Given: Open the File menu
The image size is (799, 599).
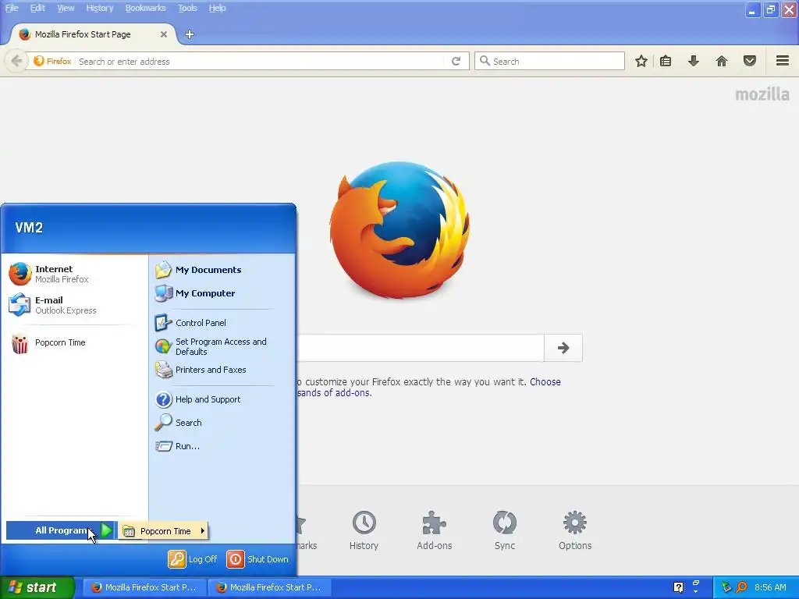Looking at the screenshot, I should pyautogui.click(x=12, y=8).
